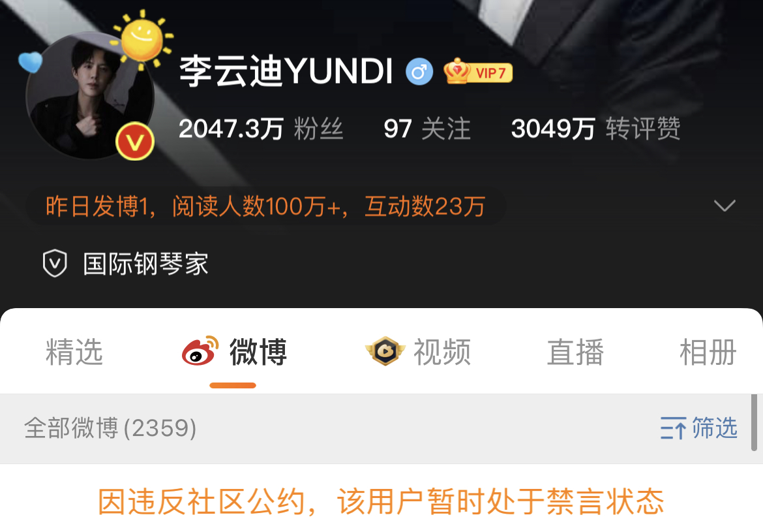View the 2047.3万 粉丝 followers list
This screenshot has width=763, height=532.
tap(261, 129)
